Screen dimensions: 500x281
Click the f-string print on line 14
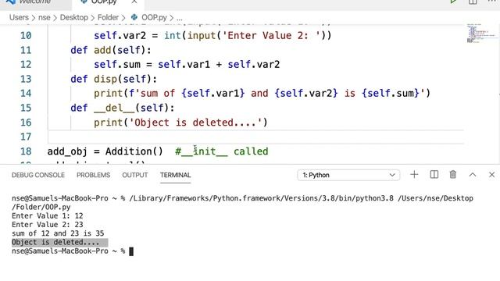[262, 94]
